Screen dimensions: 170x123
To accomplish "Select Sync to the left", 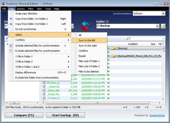I will (89, 40).
